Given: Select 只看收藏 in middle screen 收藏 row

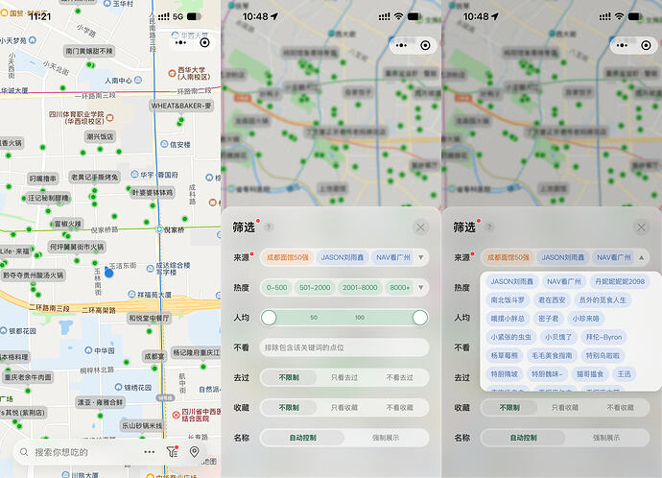Looking at the screenshot, I should 344,408.
